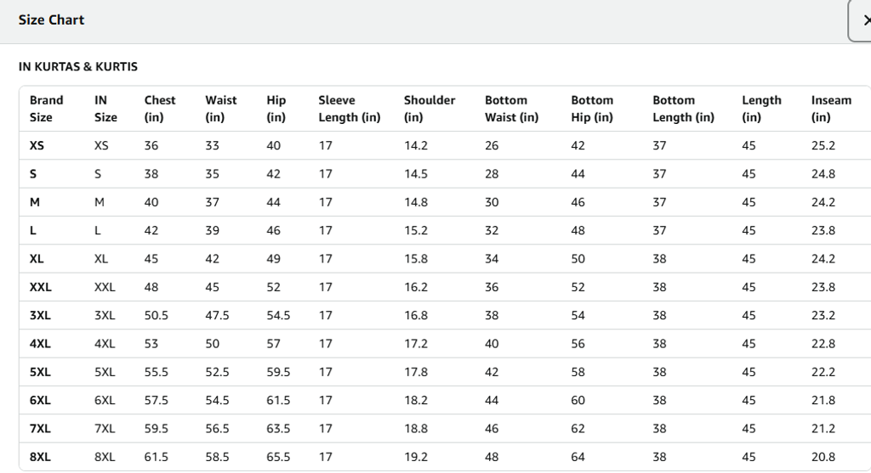Click inseam value 20.8 for 8XL
The image size is (871, 473).
(823, 457)
